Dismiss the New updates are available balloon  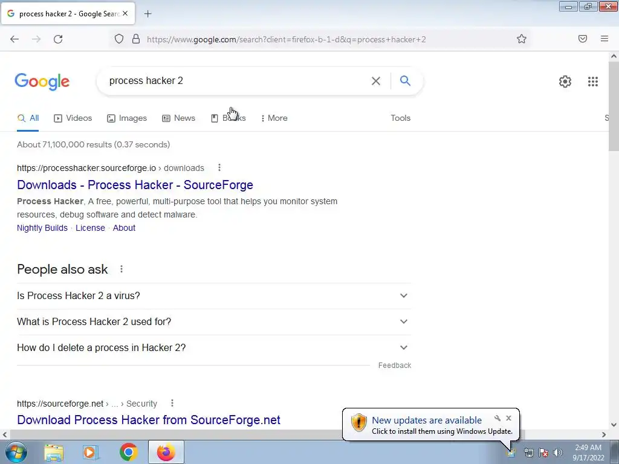click(508, 418)
